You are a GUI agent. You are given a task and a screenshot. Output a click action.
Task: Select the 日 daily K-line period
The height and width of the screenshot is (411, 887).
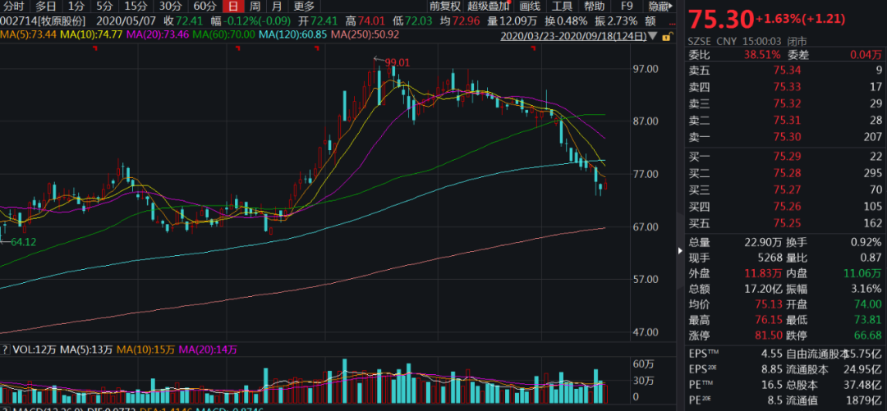pos(233,6)
